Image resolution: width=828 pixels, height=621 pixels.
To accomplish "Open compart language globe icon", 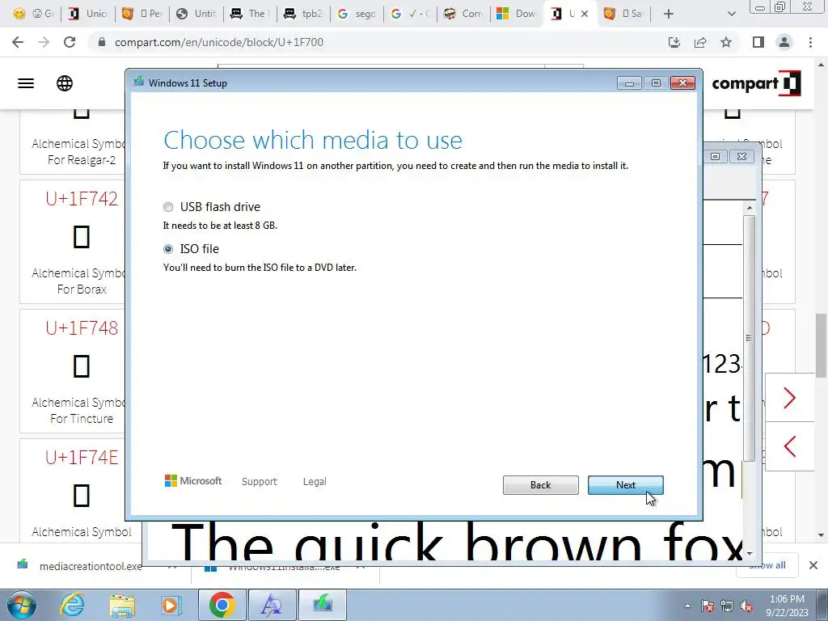I will [65, 83].
